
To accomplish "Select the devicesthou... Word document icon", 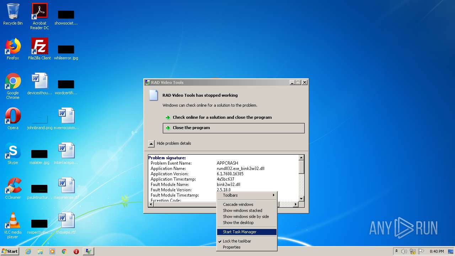I will click(39, 84).
